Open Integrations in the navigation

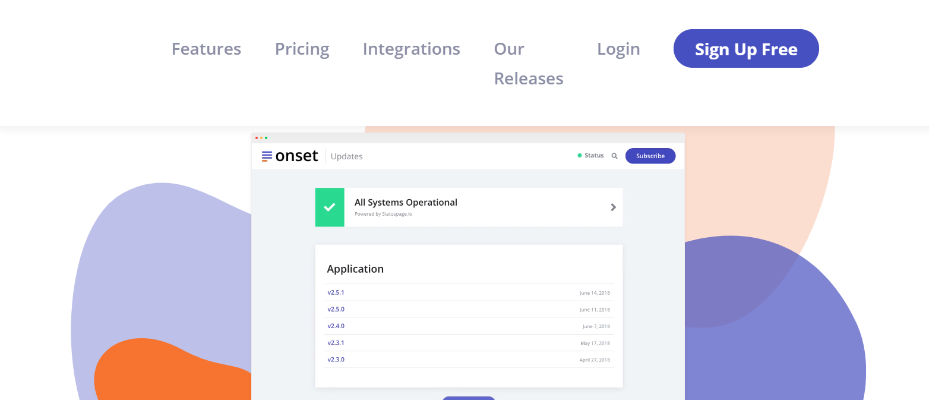click(x=411, y=49)
